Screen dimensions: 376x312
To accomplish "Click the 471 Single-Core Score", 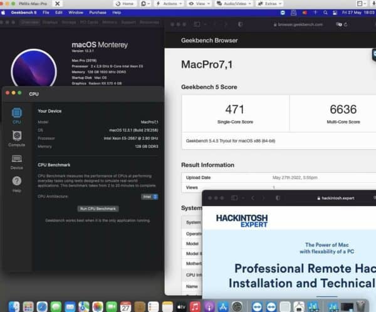I will tap(235, 110).
